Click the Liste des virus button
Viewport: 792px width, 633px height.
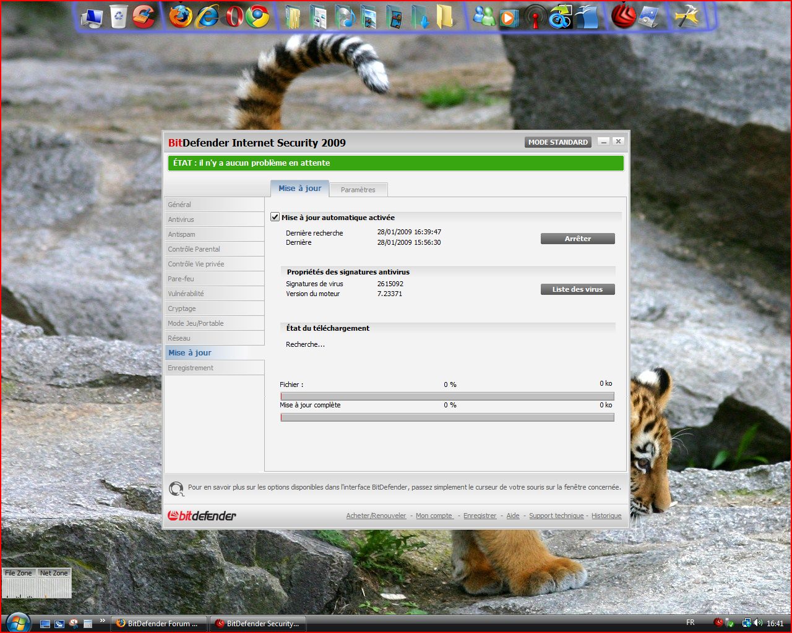[x=578, y=289]
